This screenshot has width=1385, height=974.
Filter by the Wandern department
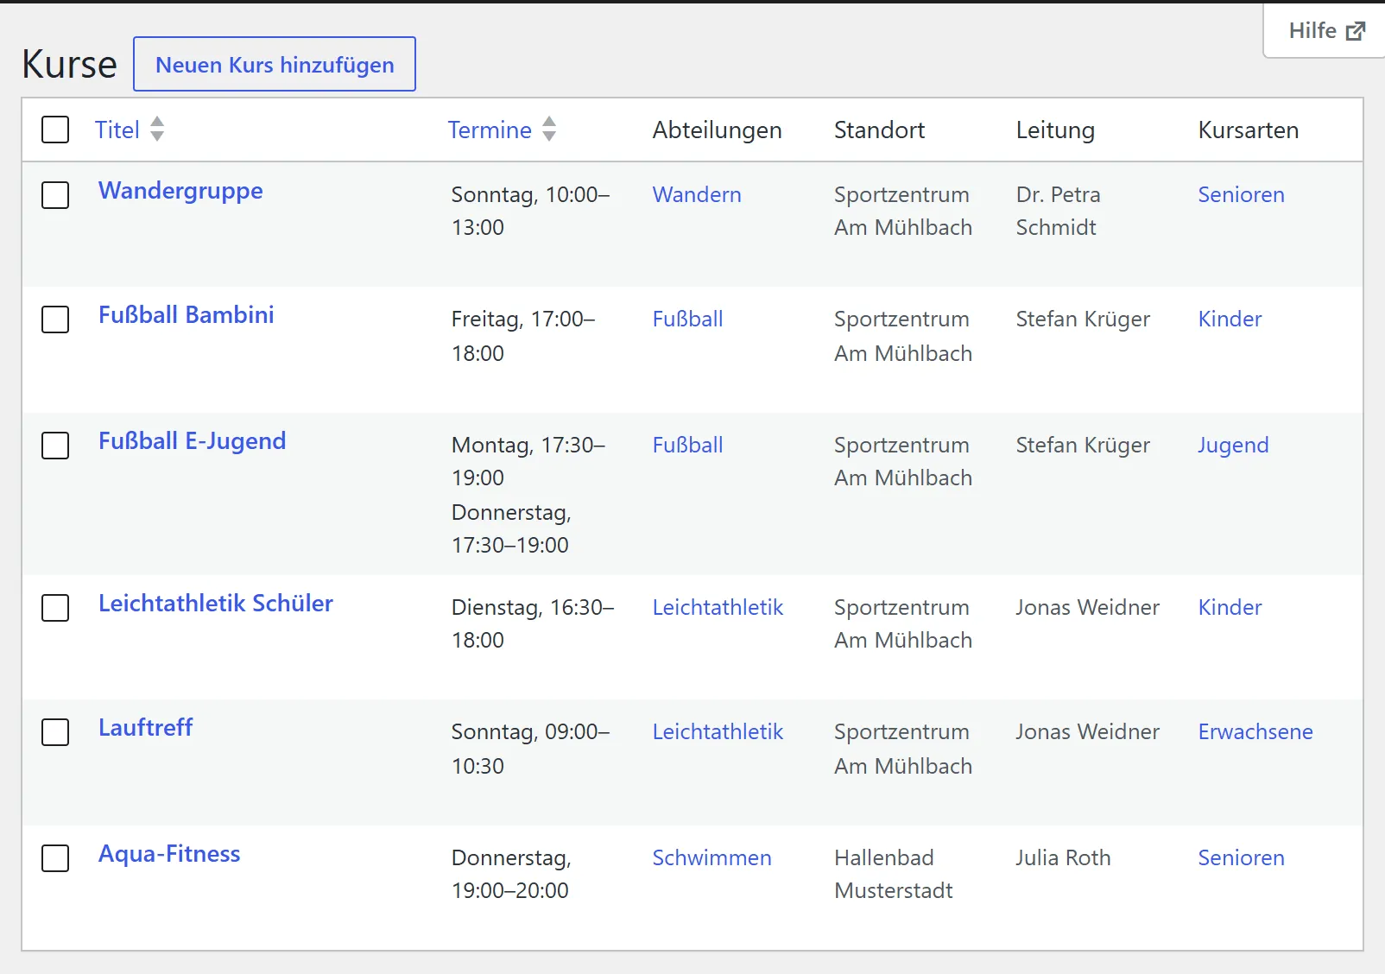click(x=697, y=195)
